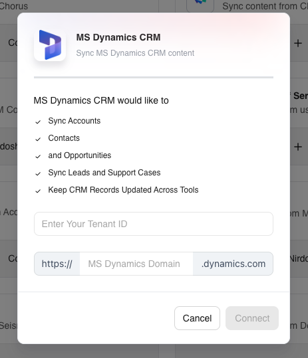Click the Connect button
Viewport: 308px width, 358px height.
pos(252,318)
